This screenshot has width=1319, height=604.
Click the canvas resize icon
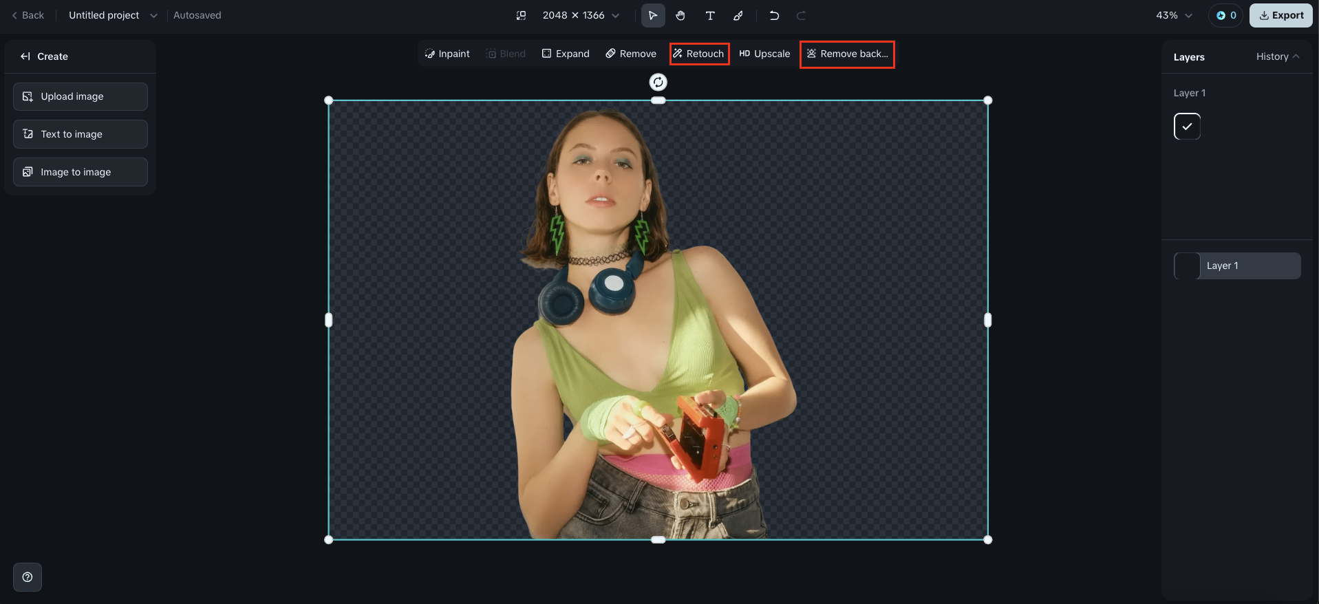[x=522, y=15]
